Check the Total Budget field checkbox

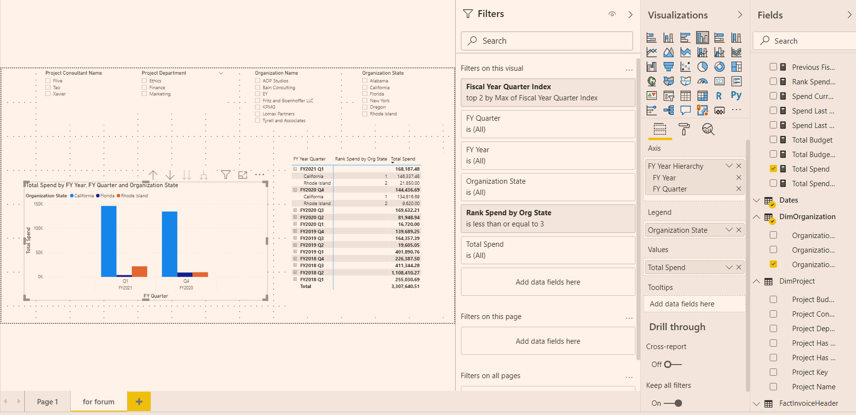(773, 140)
